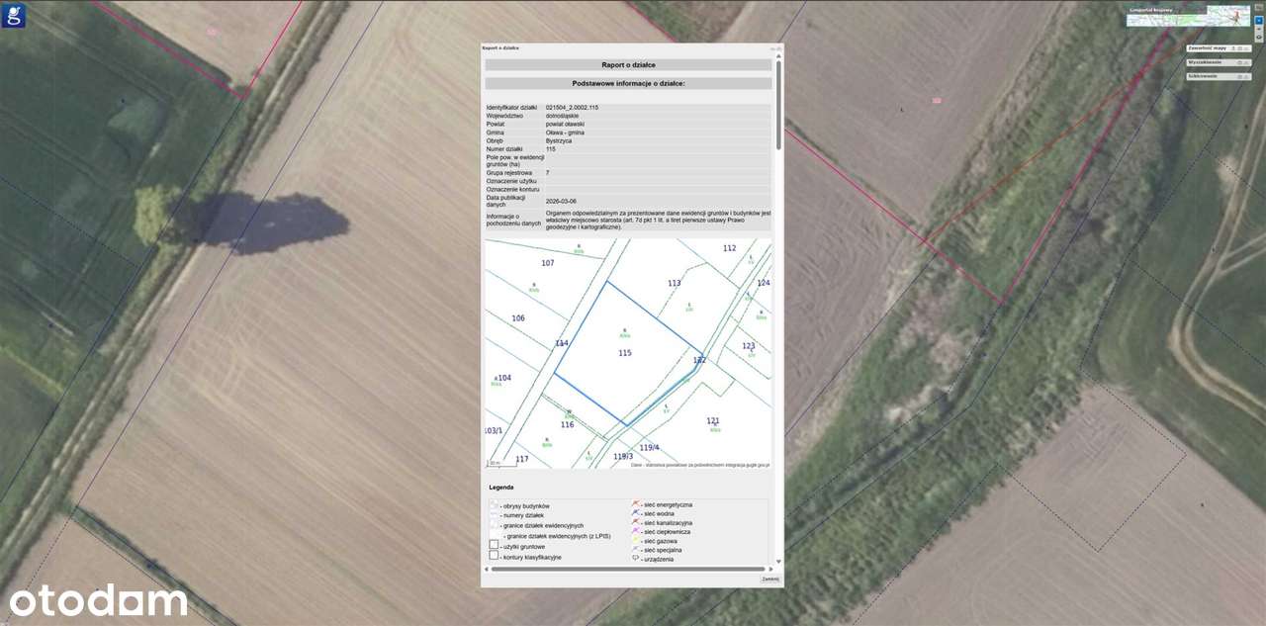This screenshot has width=1266, height=626.
Task: Click Podstawowe informacje o działce heading
Action: 628,84
